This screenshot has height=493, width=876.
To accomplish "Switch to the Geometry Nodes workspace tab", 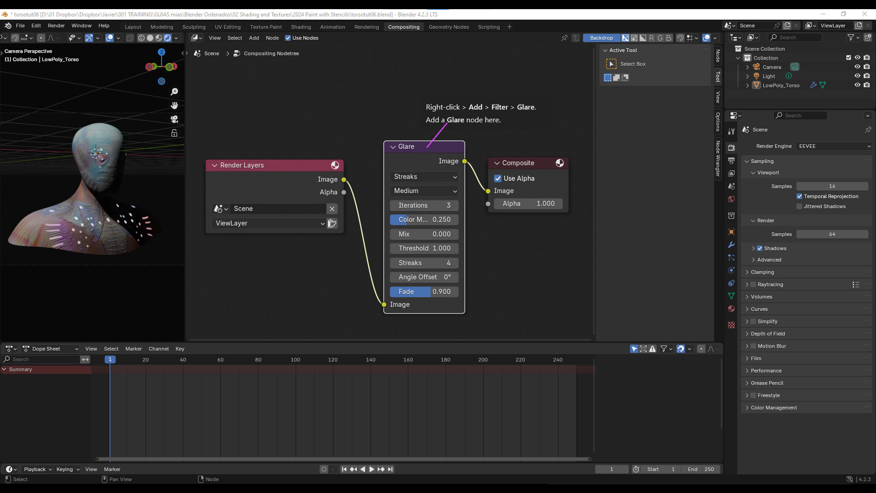I will (x=448, y=27).
